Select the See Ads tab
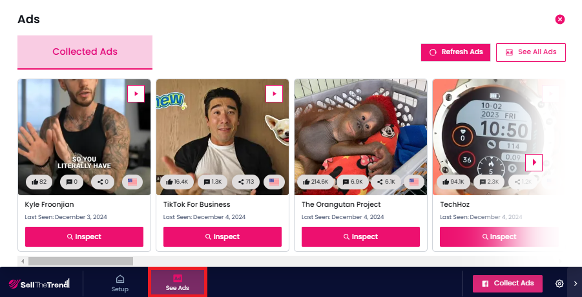 178,283
